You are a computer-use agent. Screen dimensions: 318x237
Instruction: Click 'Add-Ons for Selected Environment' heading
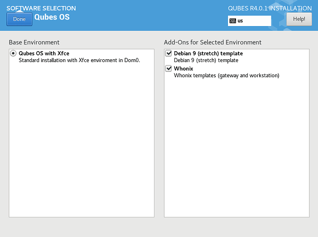click(212, 42)
